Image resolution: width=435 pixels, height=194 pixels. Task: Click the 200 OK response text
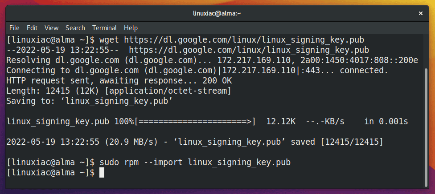pos(217,81)
